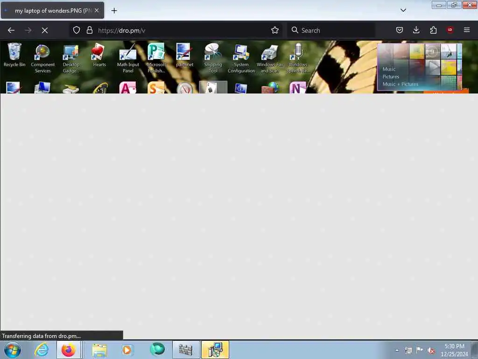478x359 pixels.
Task: Switch to Firefox on the taskbar
Action: pyautogui.click(x=69, y=350)
